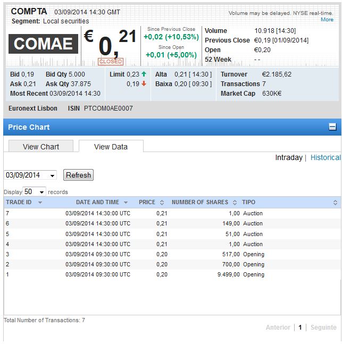
Task: Select trade ID 2 cell
Action: 7,264
